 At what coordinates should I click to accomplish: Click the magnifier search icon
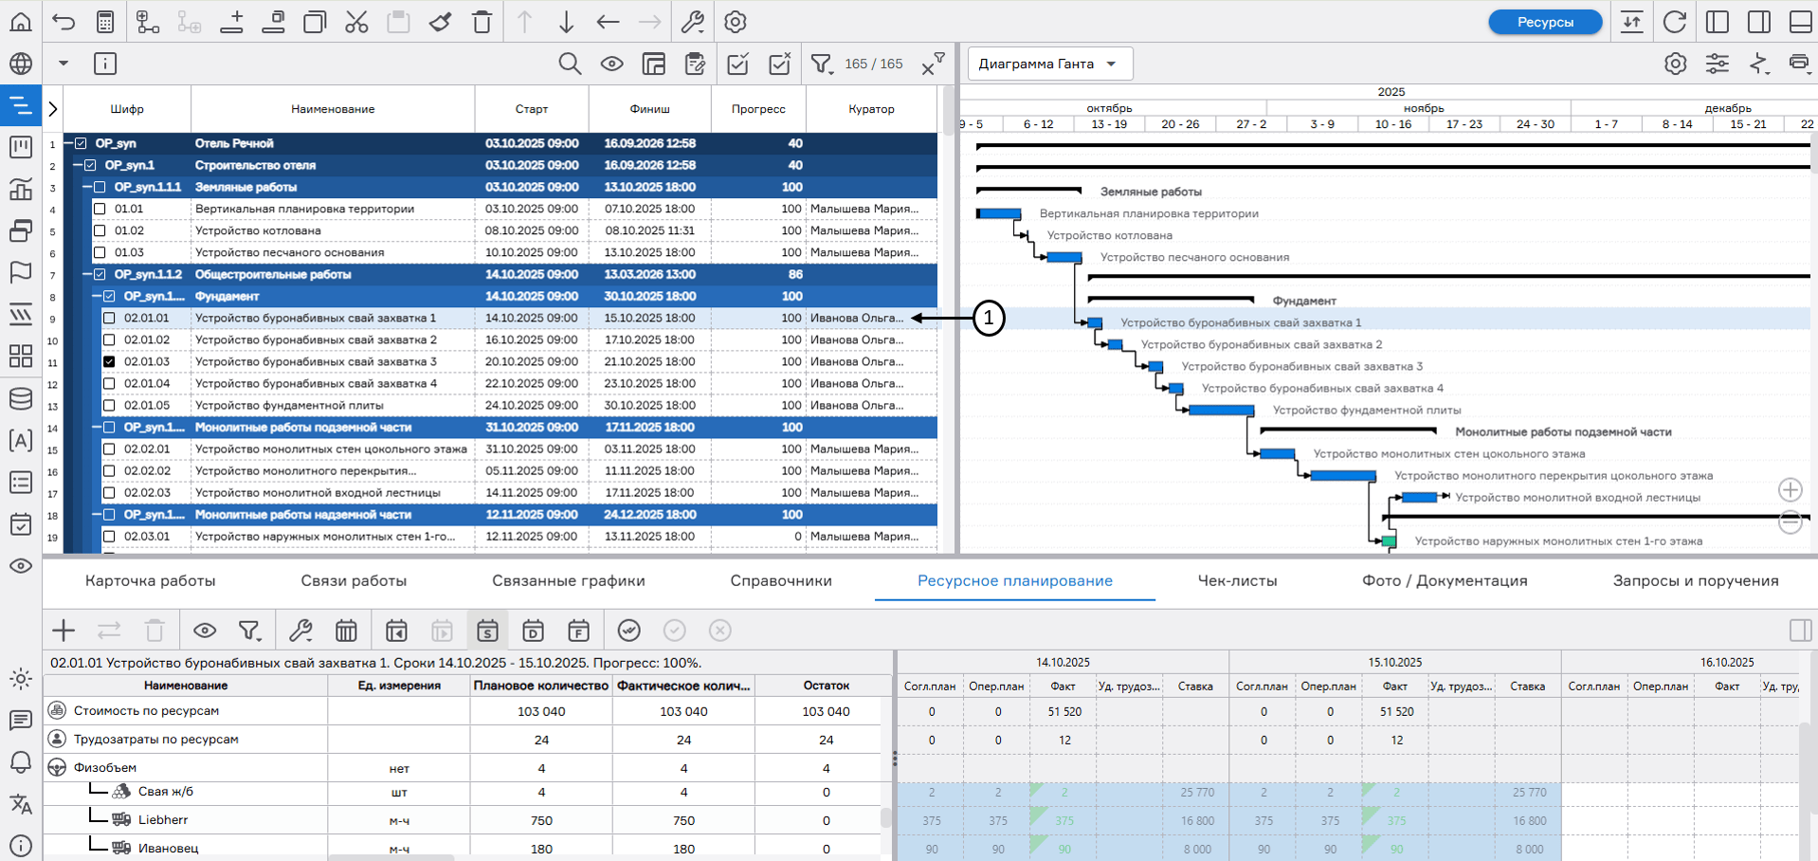click(x=570, y=64)
